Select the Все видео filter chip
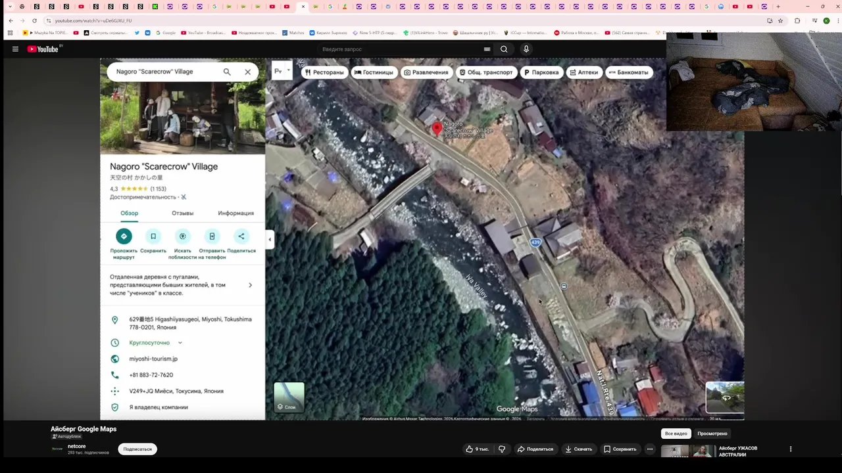The image size is (842, 473). tap(676, 434)
